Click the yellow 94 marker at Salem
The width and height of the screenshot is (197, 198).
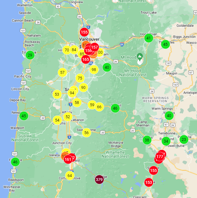[72, 93]
